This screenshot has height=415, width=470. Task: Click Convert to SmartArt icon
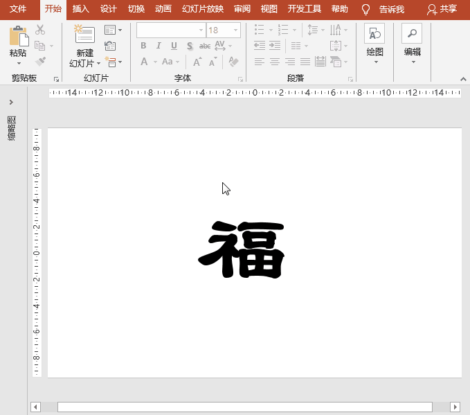pyautogui.click(x=336, y=62)
